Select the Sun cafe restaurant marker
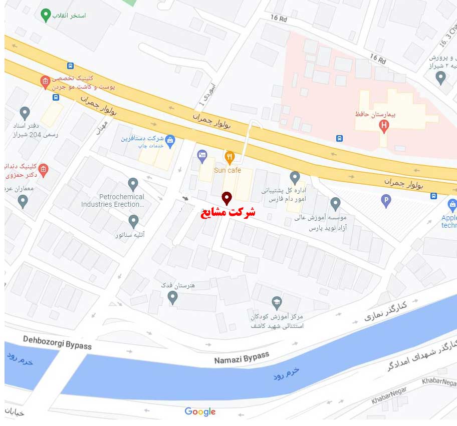 (230, 158)
